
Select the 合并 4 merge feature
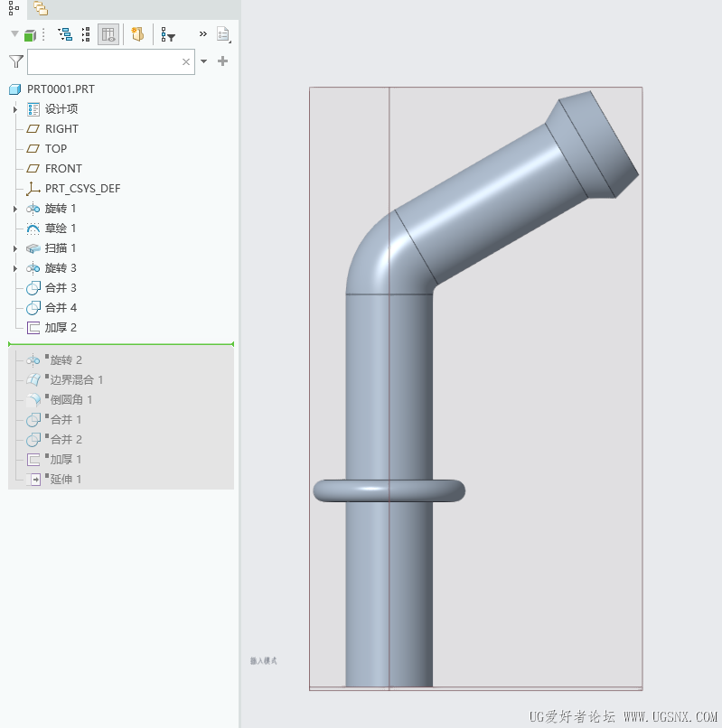tap(61, 308)
